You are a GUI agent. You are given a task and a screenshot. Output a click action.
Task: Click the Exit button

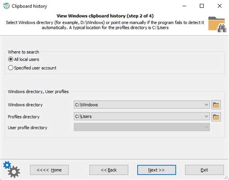[x=204, y=170]
